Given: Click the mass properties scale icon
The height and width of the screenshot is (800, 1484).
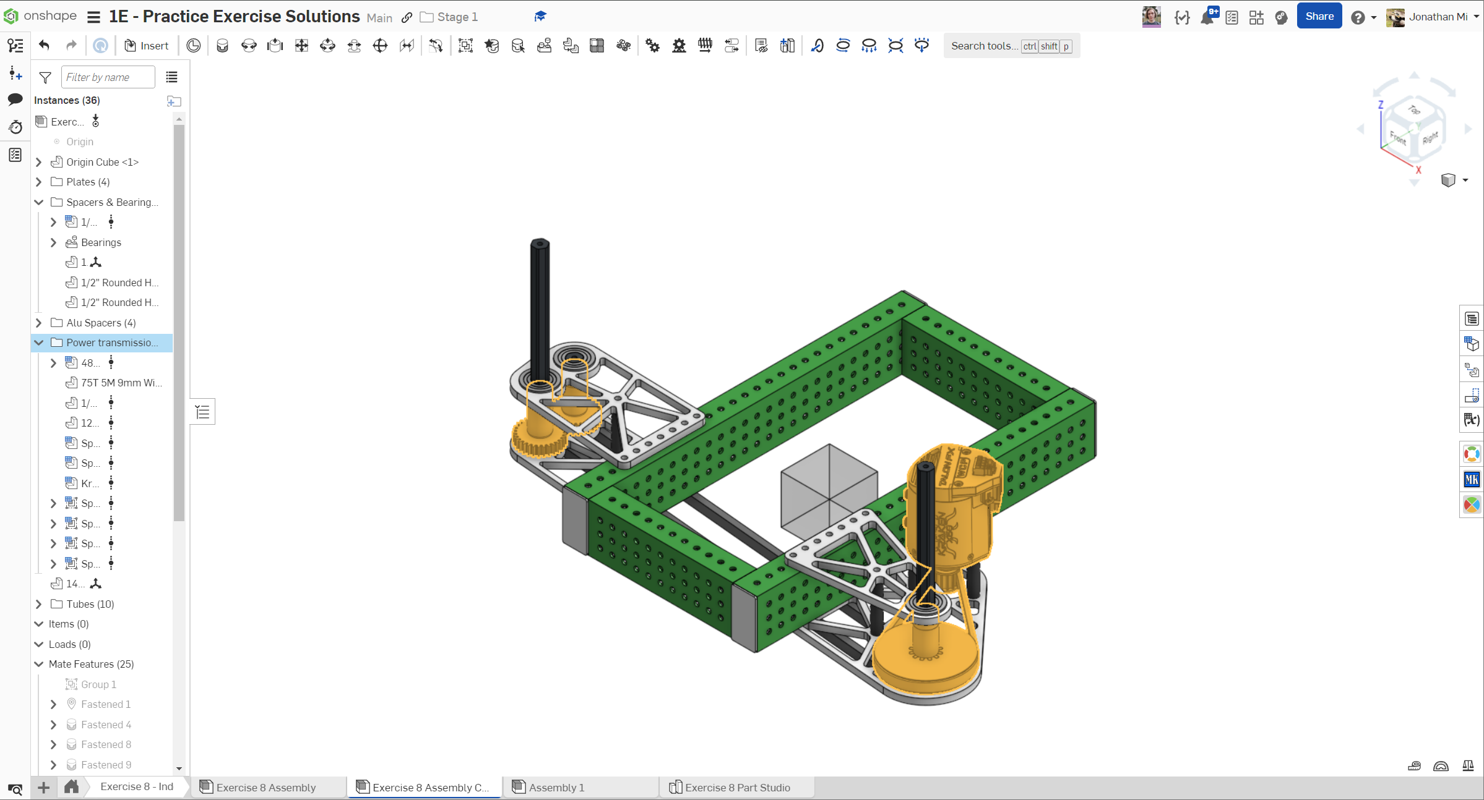Looking at the screenshot, I should tap(1468, 766).
